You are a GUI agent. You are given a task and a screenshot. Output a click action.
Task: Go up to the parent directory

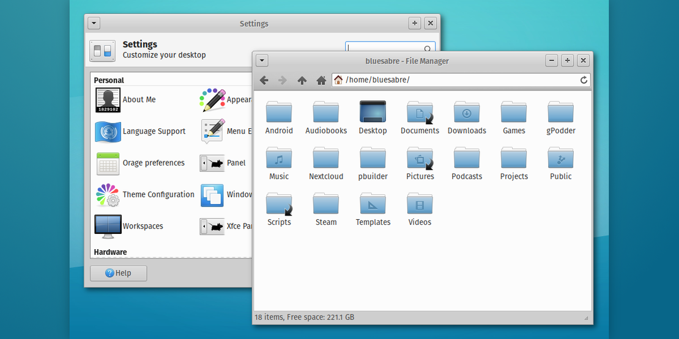pos(302,80)
